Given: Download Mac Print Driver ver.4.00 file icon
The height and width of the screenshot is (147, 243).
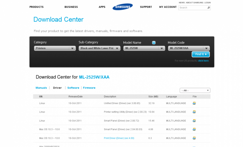Looking at the screenshot, I should pos(194,138).
